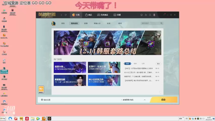Image resolution: width=215 pixels, height=121 pixels.
Task: Open the orange icon in taskbar
Action: coord(44,119)
